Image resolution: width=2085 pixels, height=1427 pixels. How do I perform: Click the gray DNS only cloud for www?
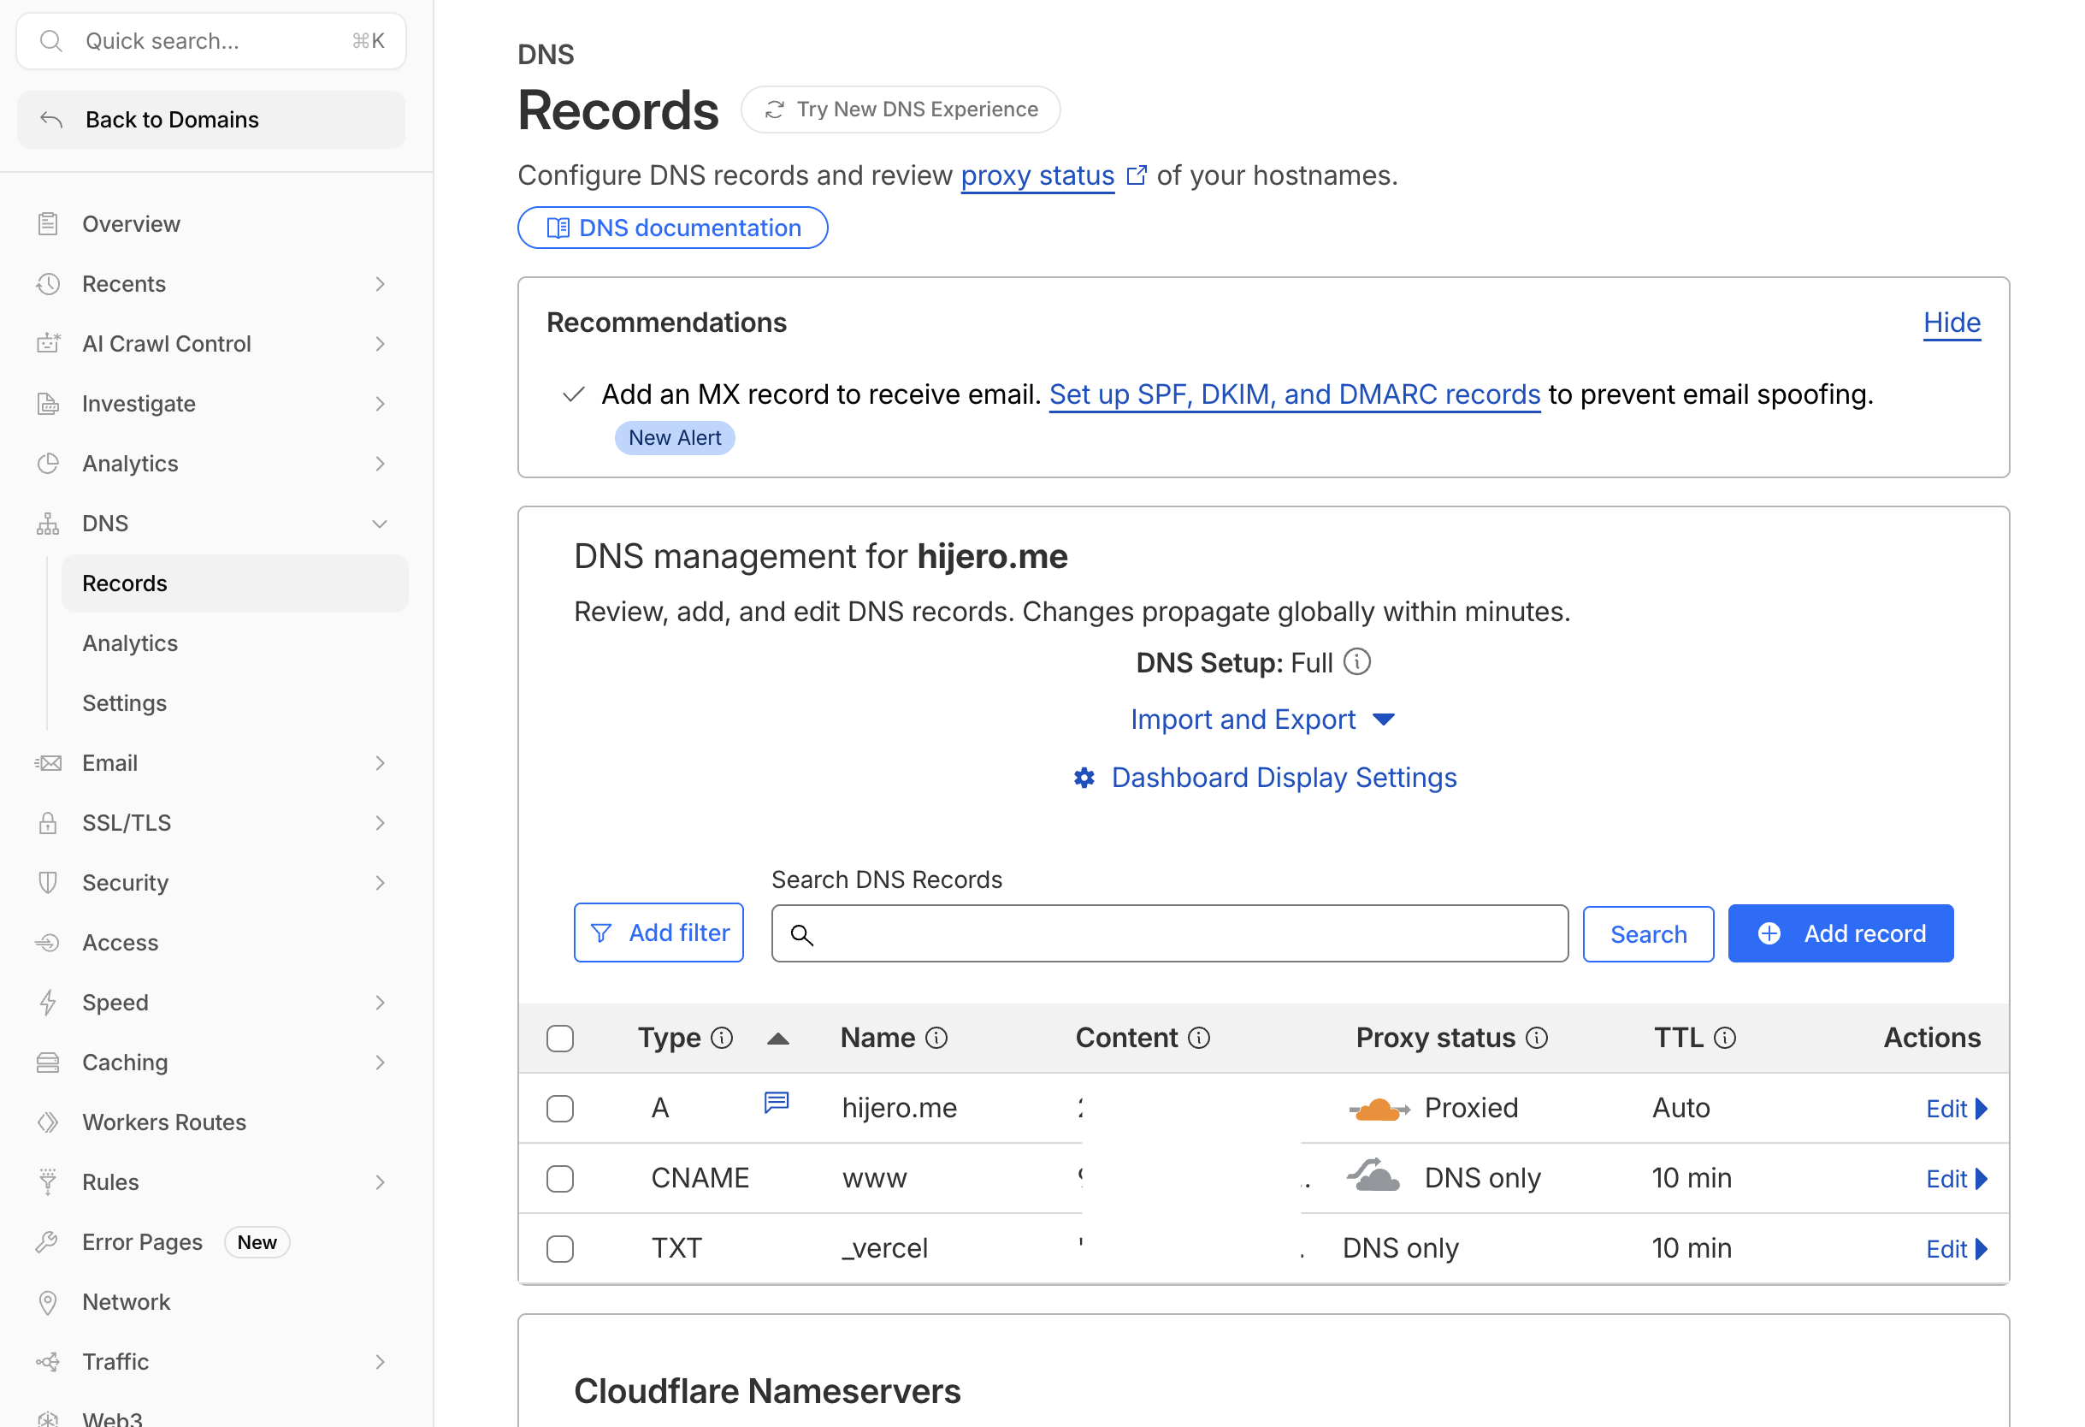pos(1373,1175)
